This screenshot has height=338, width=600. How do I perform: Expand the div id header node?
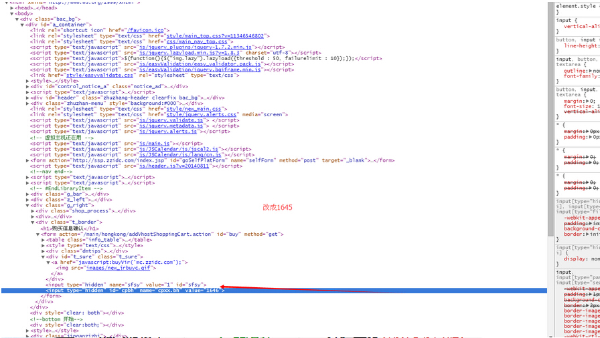[x=27, y=98]
